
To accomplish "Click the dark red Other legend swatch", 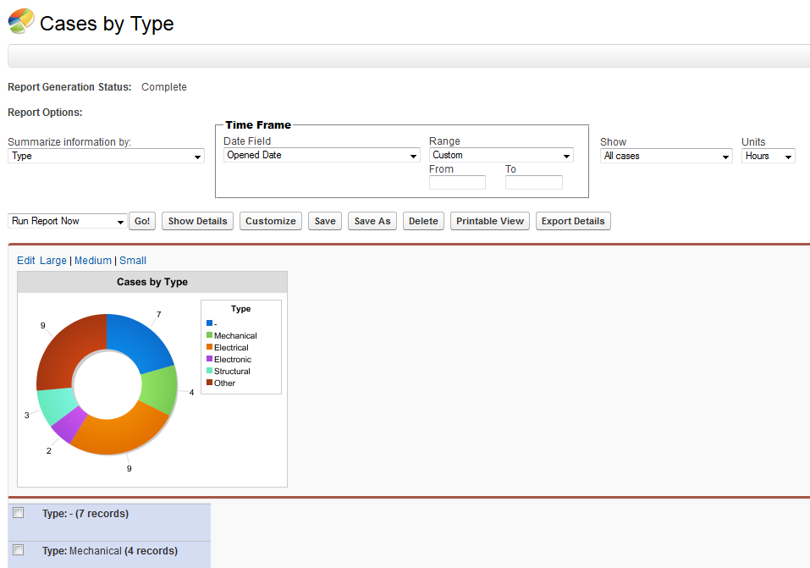I will [x=209, y=383].
